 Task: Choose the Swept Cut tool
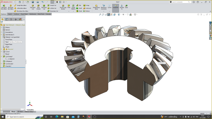(x=52, y=6)
